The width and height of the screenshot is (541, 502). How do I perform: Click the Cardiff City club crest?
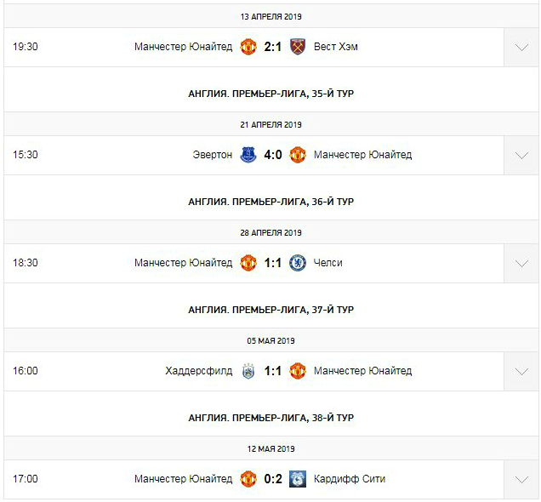tap(298, 479)
